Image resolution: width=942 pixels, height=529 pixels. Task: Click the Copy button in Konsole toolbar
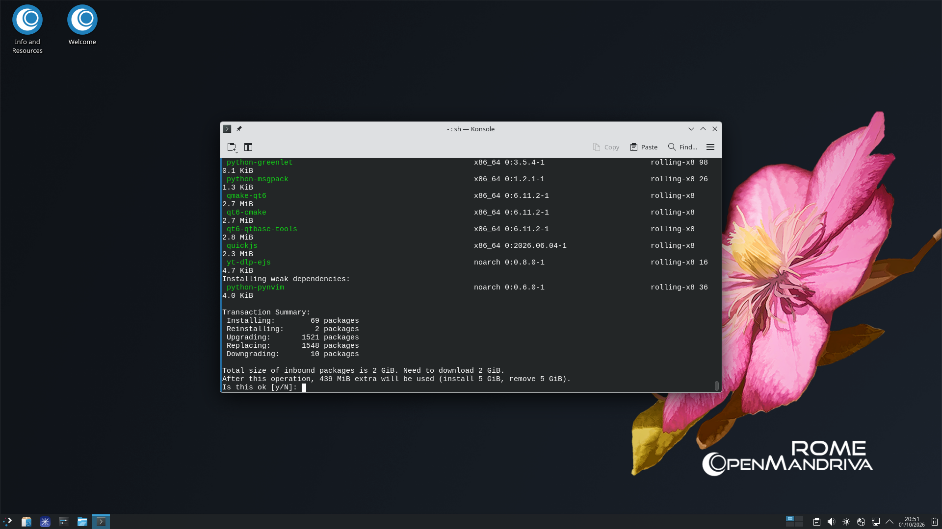coord(606,147)
